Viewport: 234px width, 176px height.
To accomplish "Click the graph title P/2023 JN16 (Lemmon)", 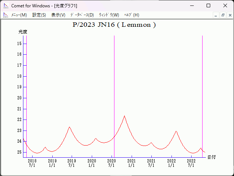I will point(114,25).
